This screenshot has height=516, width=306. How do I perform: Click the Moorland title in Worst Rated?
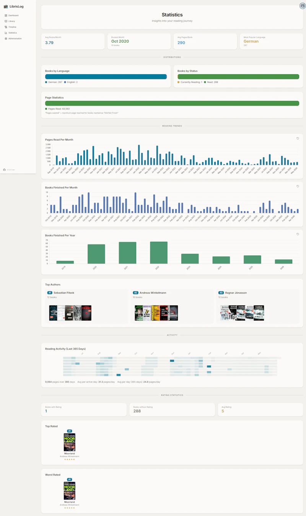(x=70, y=502)
